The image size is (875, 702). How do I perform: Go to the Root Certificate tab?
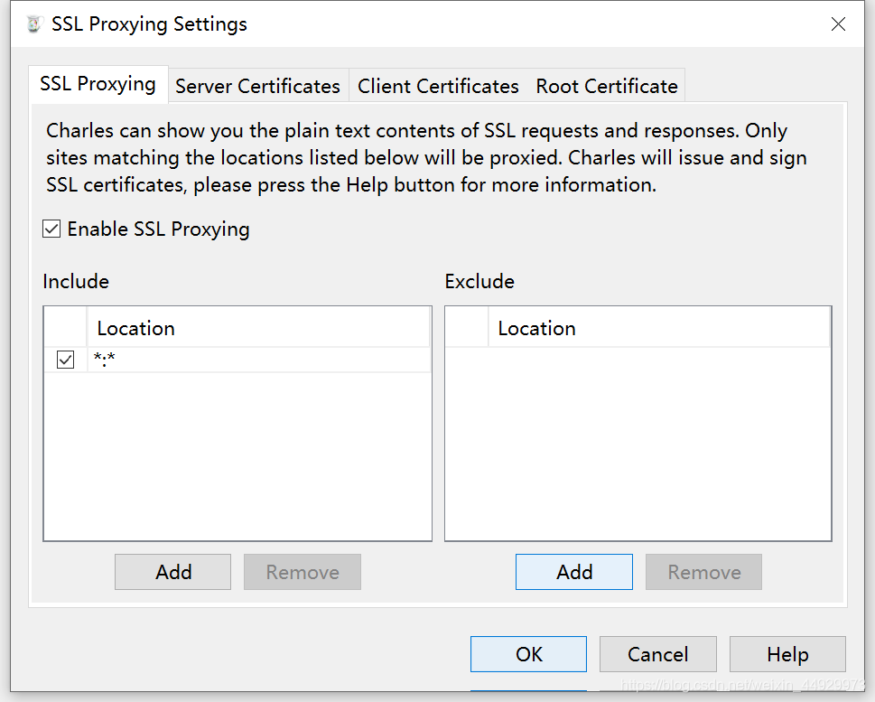click(607, 86)
